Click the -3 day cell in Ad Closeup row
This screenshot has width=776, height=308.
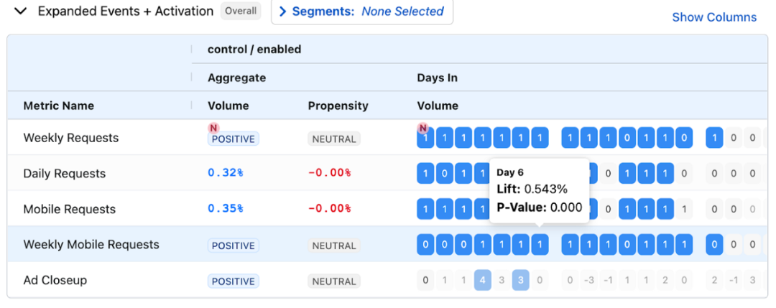588,281
